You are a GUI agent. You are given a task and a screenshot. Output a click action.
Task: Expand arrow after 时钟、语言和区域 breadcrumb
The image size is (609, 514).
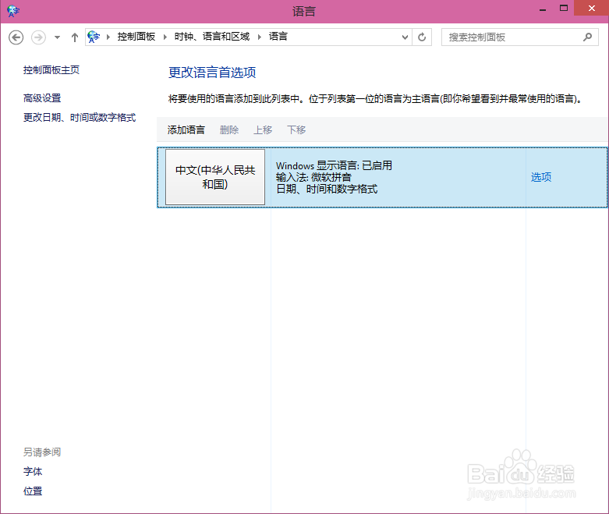(259, 37)
